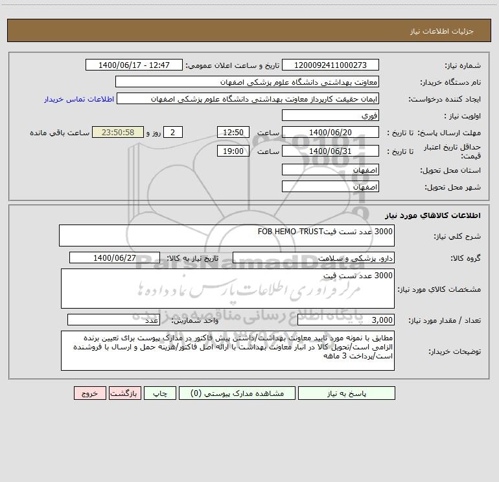499x482 pixels.
Task: Click goods group field دارو، پزشکی و سلامت
Action: click(x=314, y=258)
